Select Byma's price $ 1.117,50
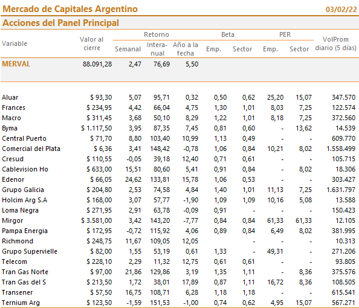Viewport: 359px width, 308px height. [x=96, y=128]
